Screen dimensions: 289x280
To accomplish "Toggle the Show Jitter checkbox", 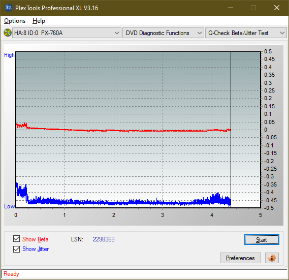I will coord(17,249).
